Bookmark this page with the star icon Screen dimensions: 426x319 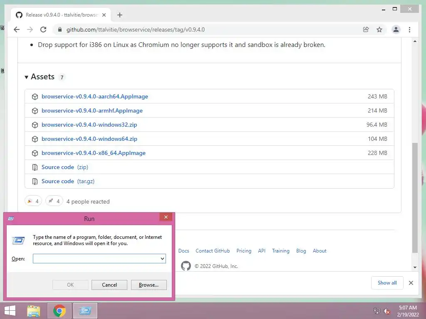(x=379, y=29)
